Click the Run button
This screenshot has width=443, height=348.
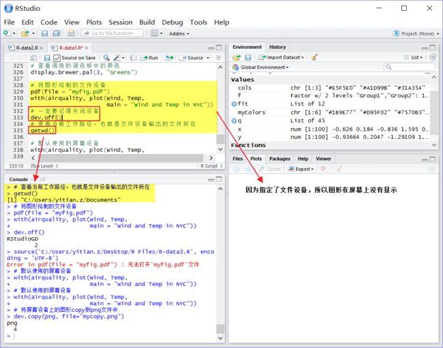149,58
